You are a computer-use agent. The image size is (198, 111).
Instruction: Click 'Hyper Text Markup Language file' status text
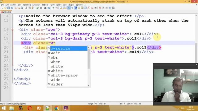point(13,104)
